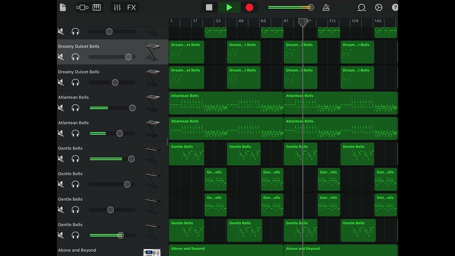Solo the first Atlantean Bells track
The width and height of the screenshot is (455, 256).
(75, 108)
